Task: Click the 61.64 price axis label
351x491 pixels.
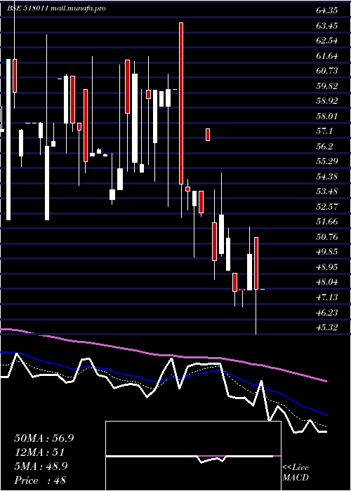Action: coord(327,56)
